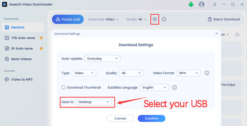Minimize the application window
Viewport: 247px width, 126px height.
pos(224,4)
